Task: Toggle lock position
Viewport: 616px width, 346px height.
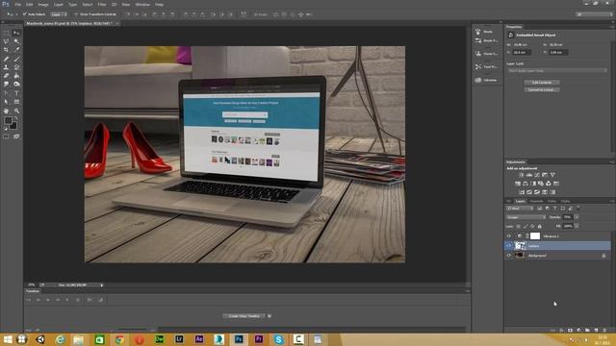Action: point(532,227)
